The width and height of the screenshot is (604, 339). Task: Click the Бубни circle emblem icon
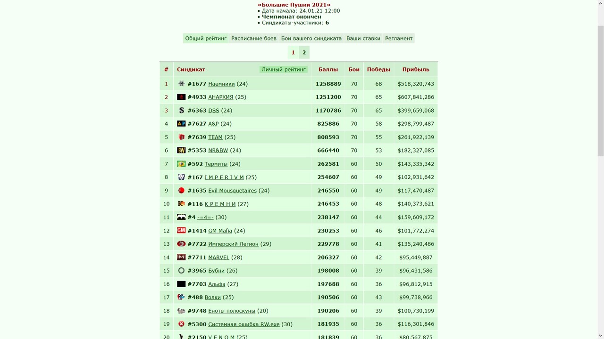tap(181, 271)
